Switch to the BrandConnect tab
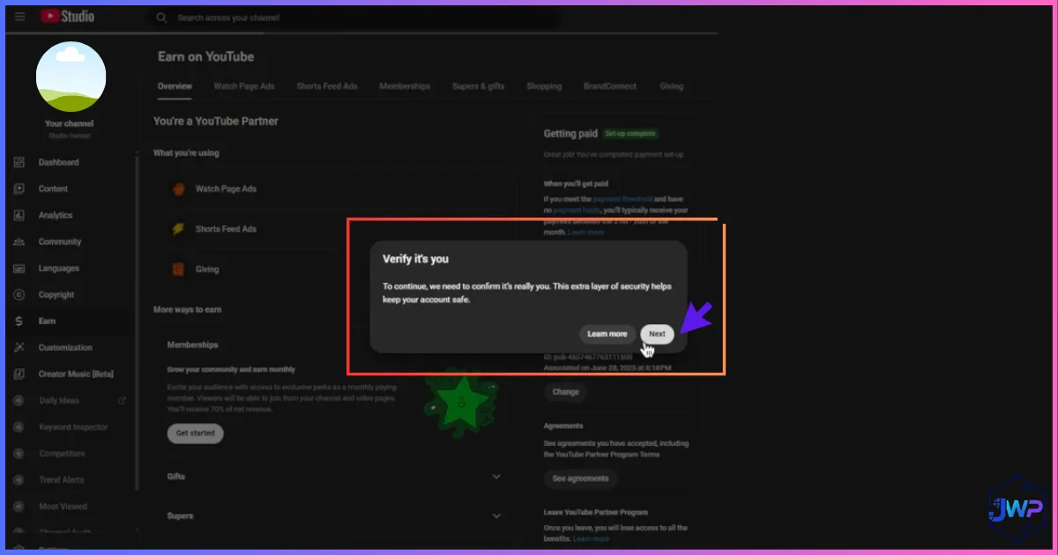Screen dimensions: 1058x555 pos(610,86)
